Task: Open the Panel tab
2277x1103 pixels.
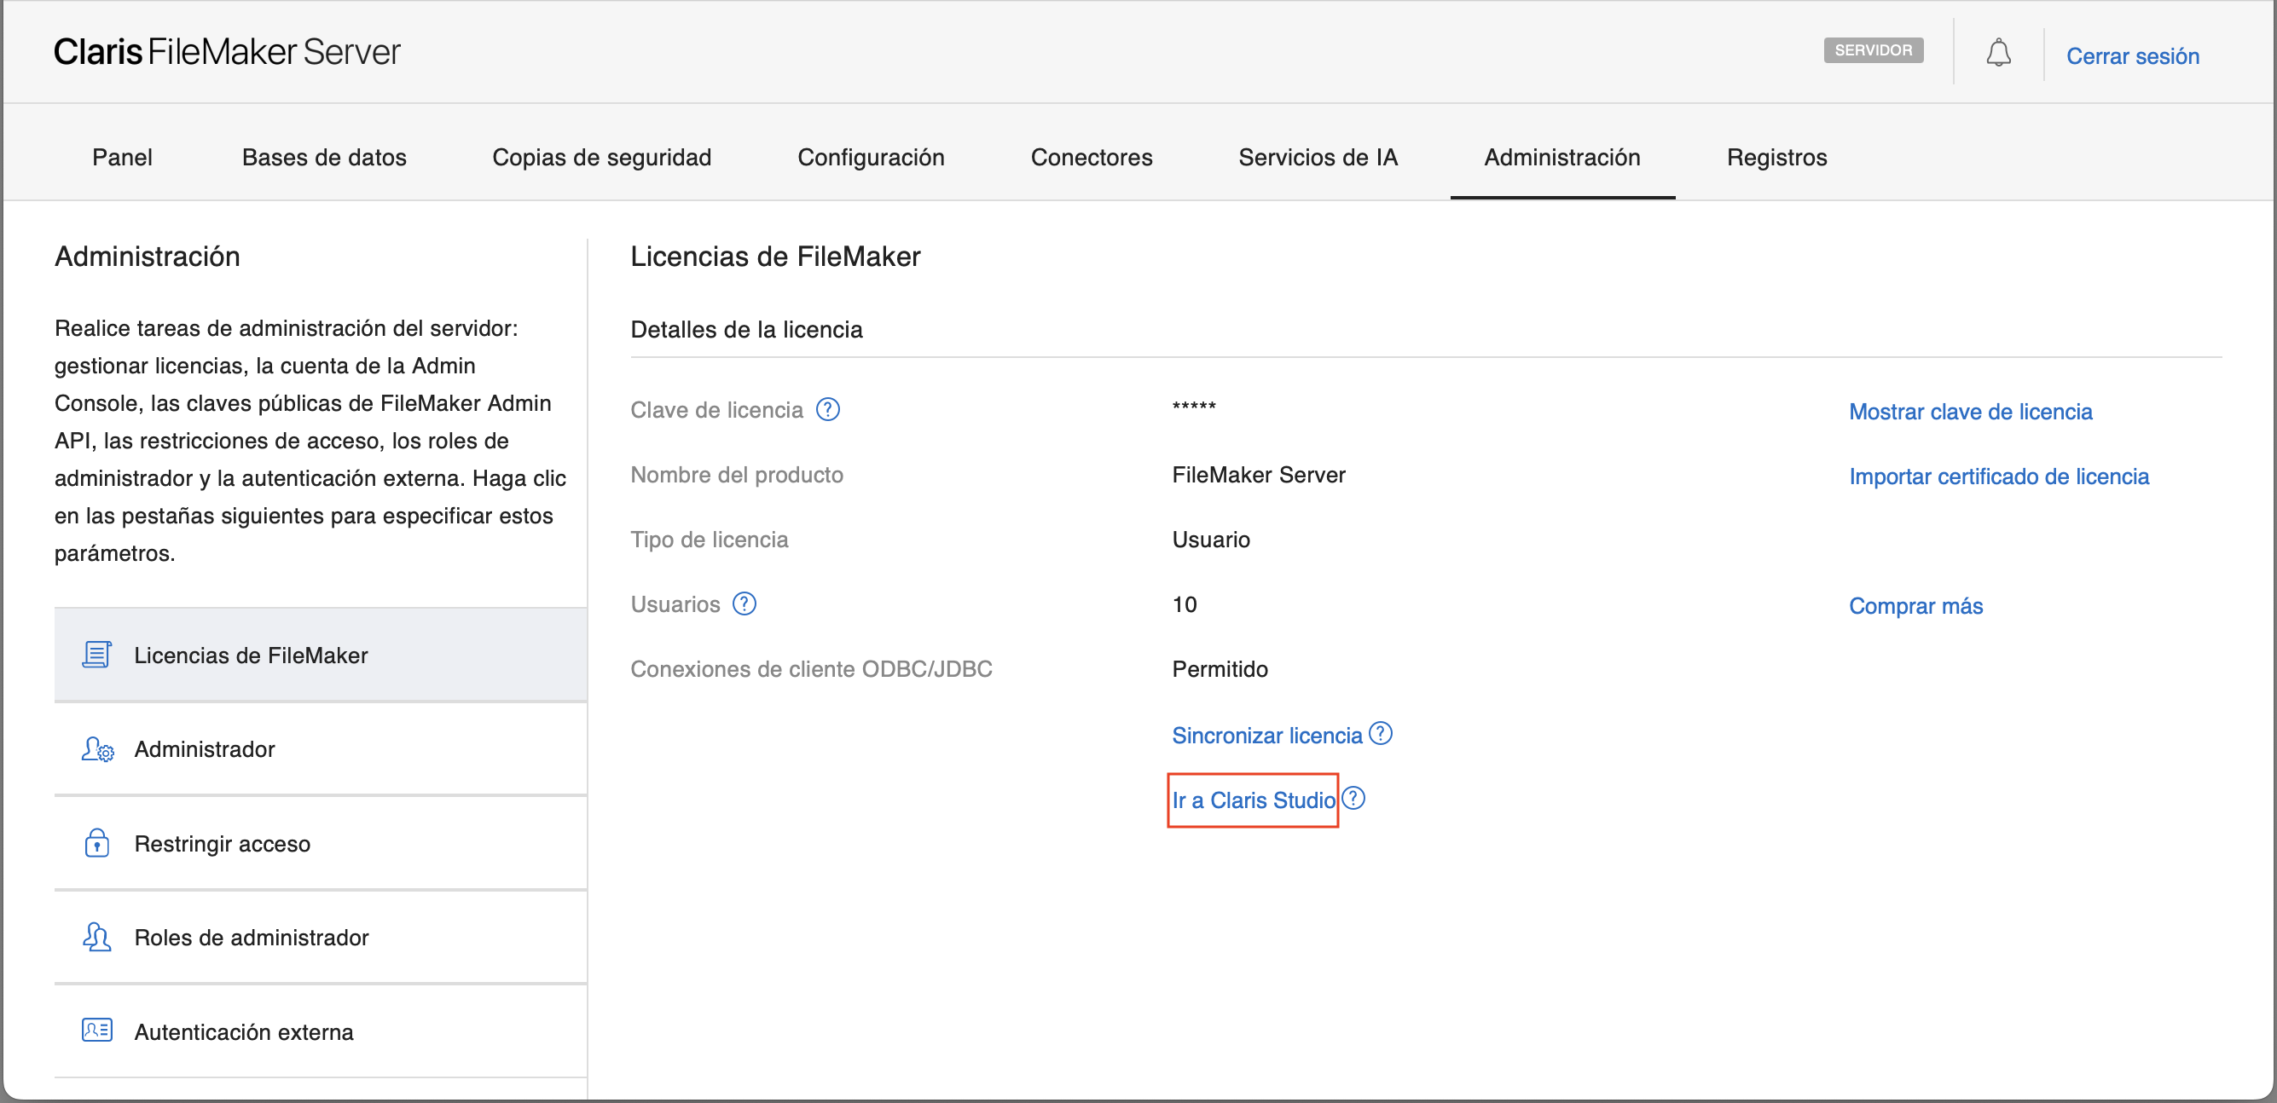Action: coord(122,158)
